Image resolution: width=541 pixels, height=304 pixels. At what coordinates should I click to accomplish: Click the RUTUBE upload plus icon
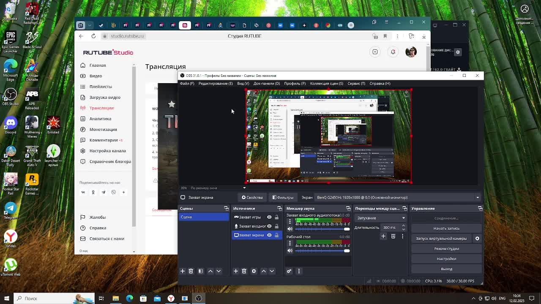pyautogui.click(x=375, y=52)
